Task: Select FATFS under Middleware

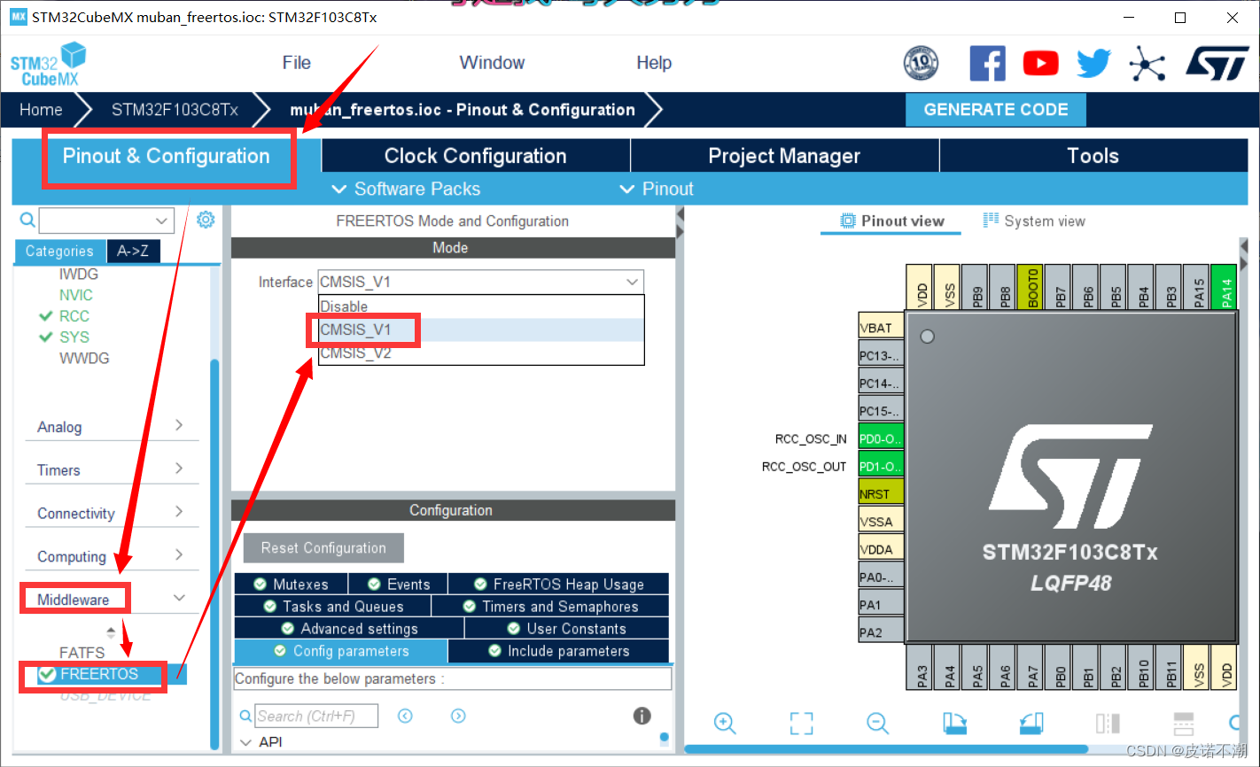Action: click(82, 653)
